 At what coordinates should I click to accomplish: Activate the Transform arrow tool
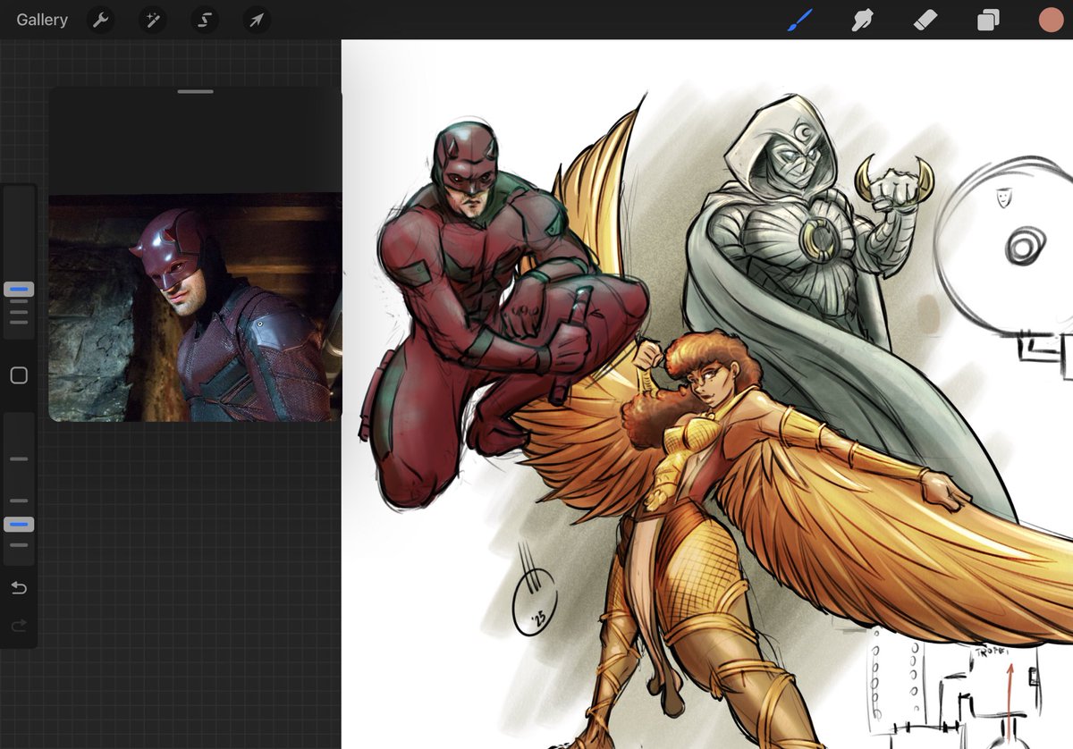[x=257, y=21]
